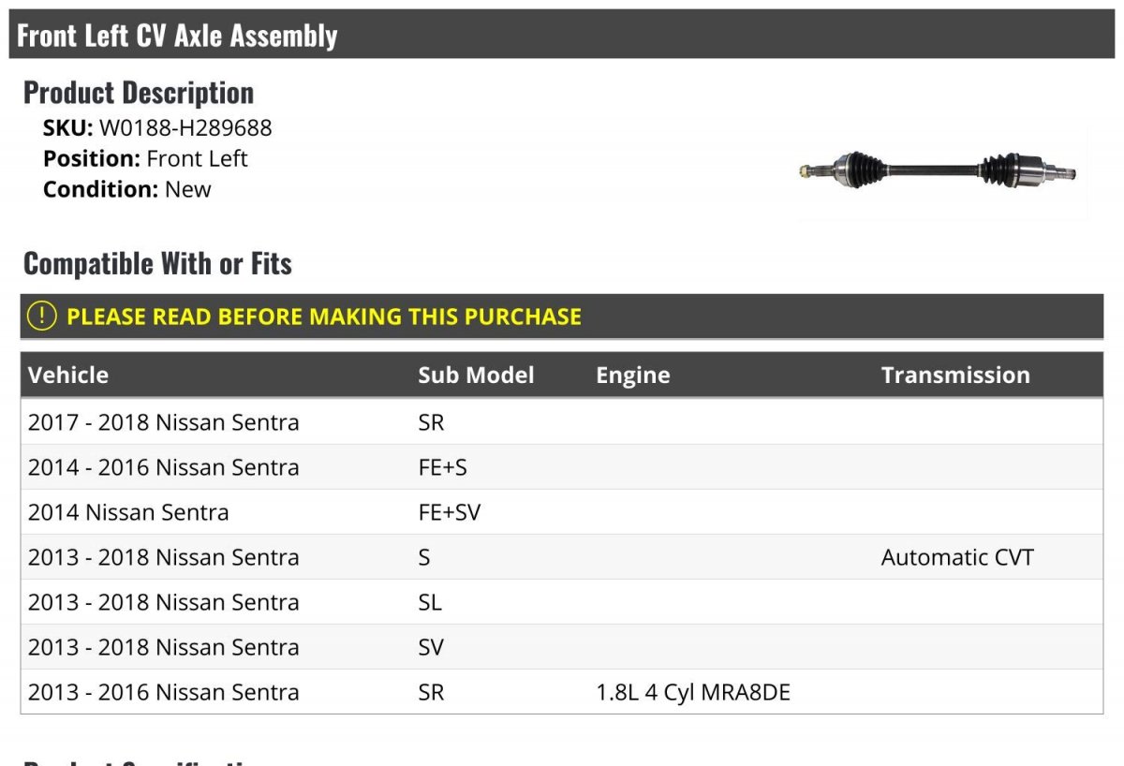Click the Sub Model column header
This screenshot has height=766, width=1124.
click(x=476, y=376)
